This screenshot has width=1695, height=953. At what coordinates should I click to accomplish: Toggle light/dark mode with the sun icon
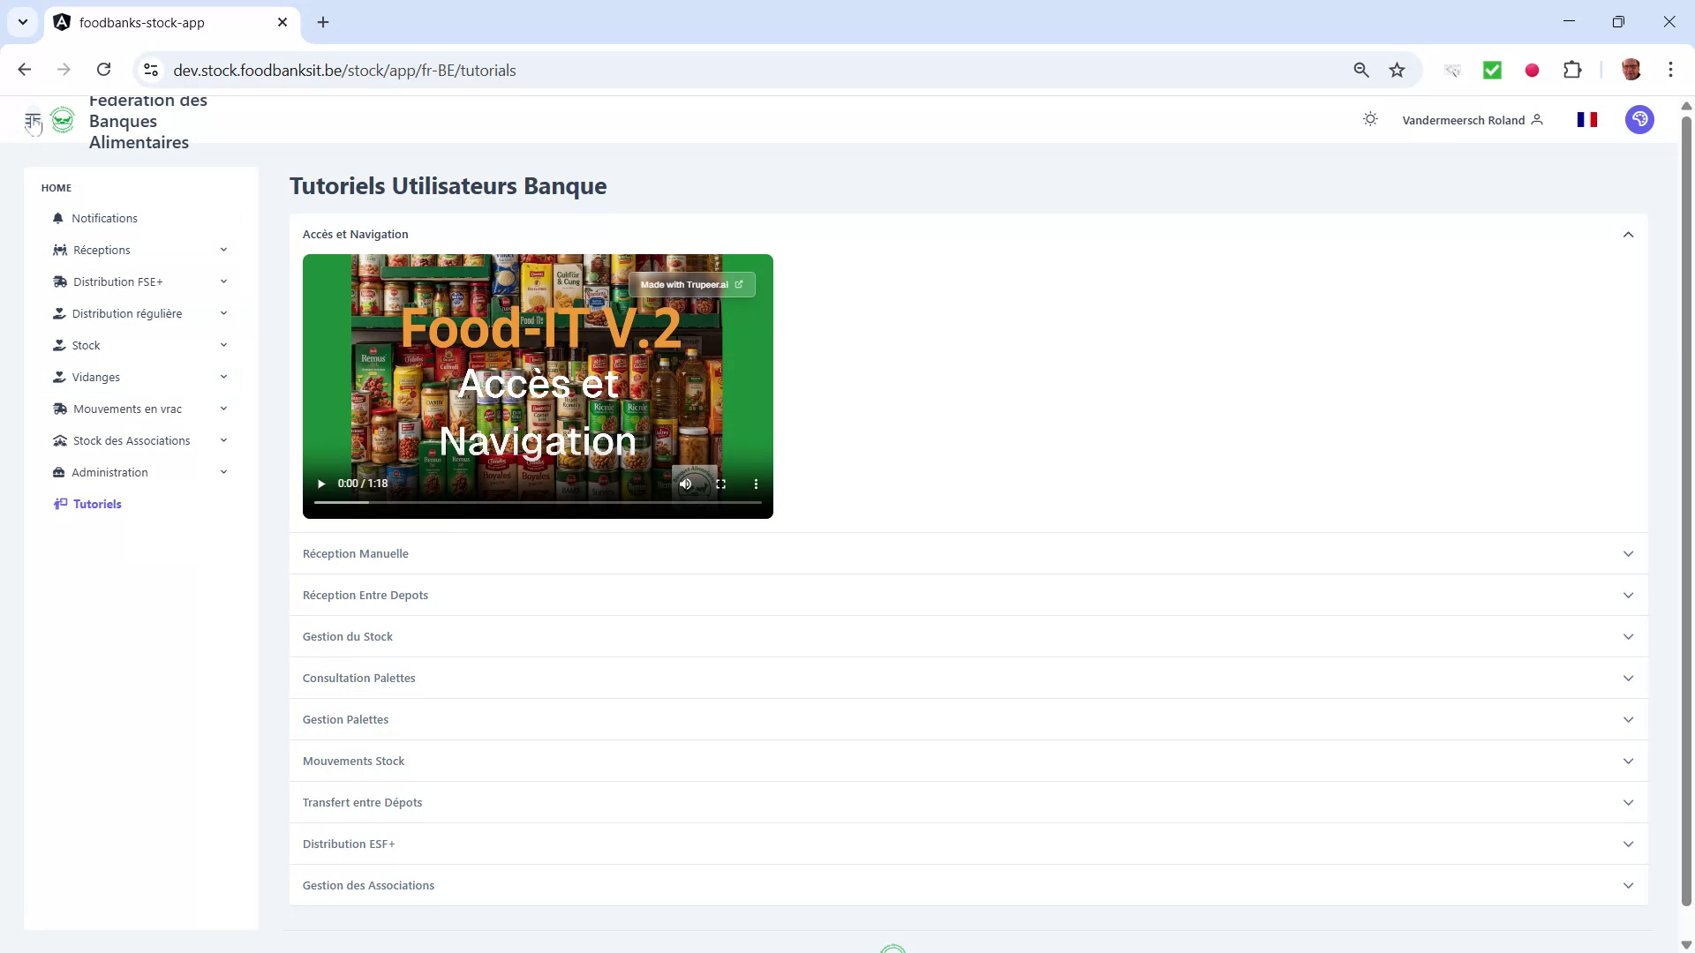[x=1370, y=118]
